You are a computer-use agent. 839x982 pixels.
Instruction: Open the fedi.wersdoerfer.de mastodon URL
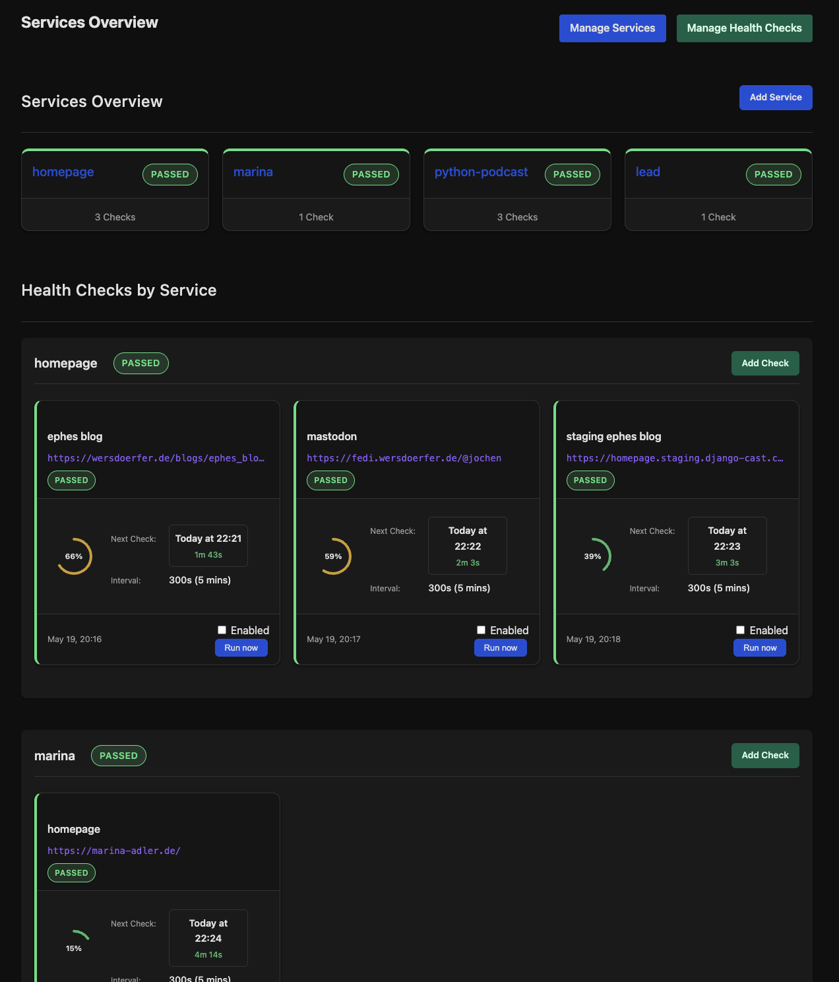point(404,458)
